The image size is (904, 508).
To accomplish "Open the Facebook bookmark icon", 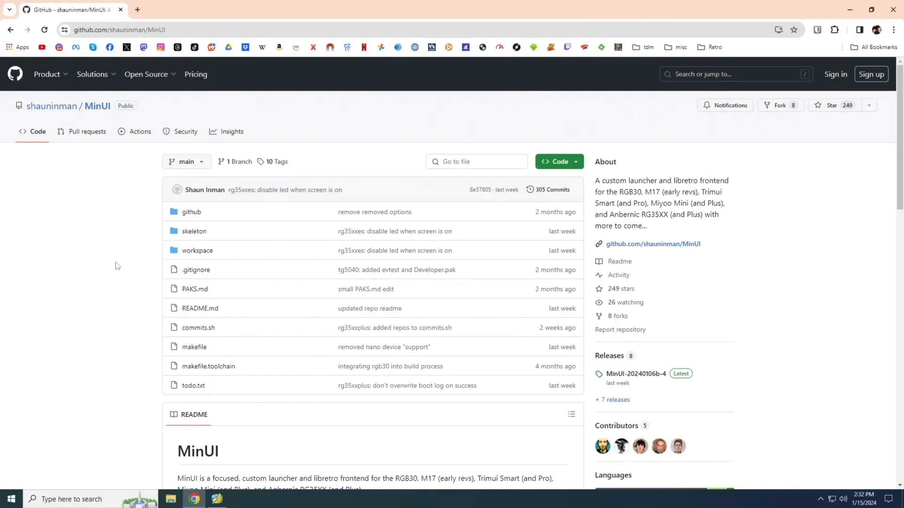I will click(110, 47).
